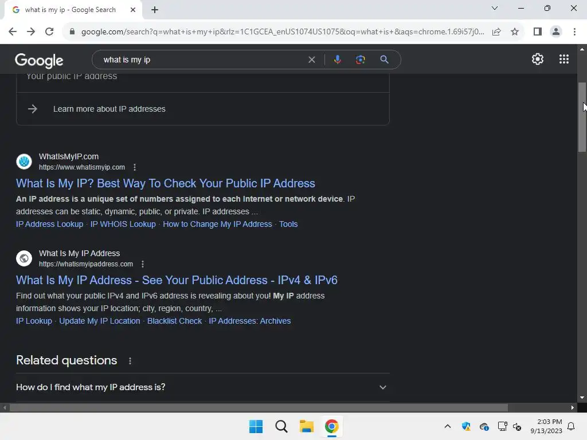The image size is (587, 440).
Task: Open the tab search dropdown arrow
Action: pos(495,8)
